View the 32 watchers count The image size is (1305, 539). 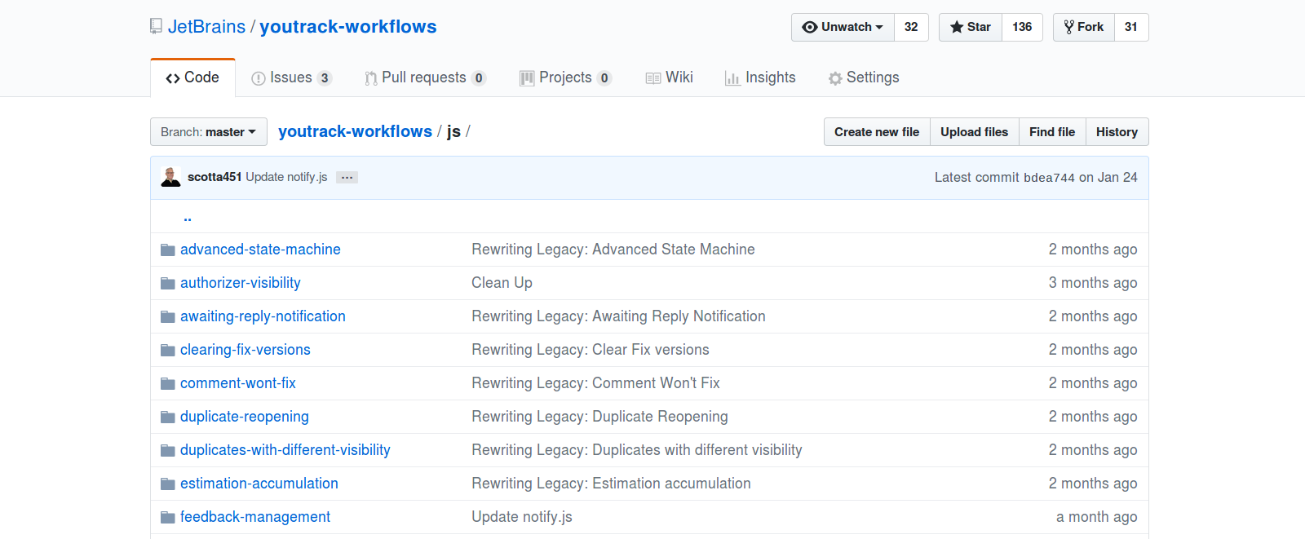pos(911,27)
